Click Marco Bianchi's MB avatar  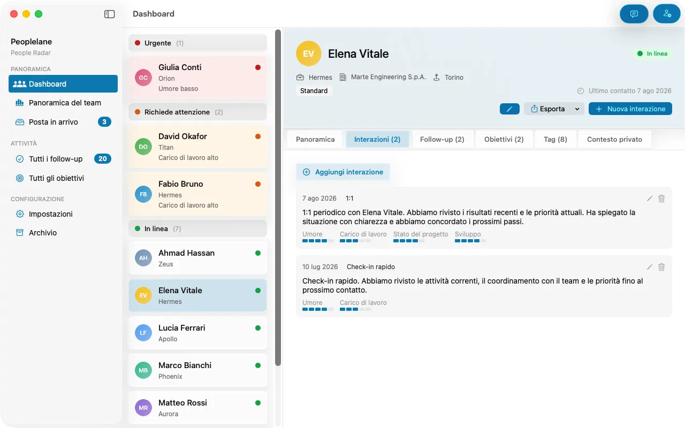[x=143, y=370]
